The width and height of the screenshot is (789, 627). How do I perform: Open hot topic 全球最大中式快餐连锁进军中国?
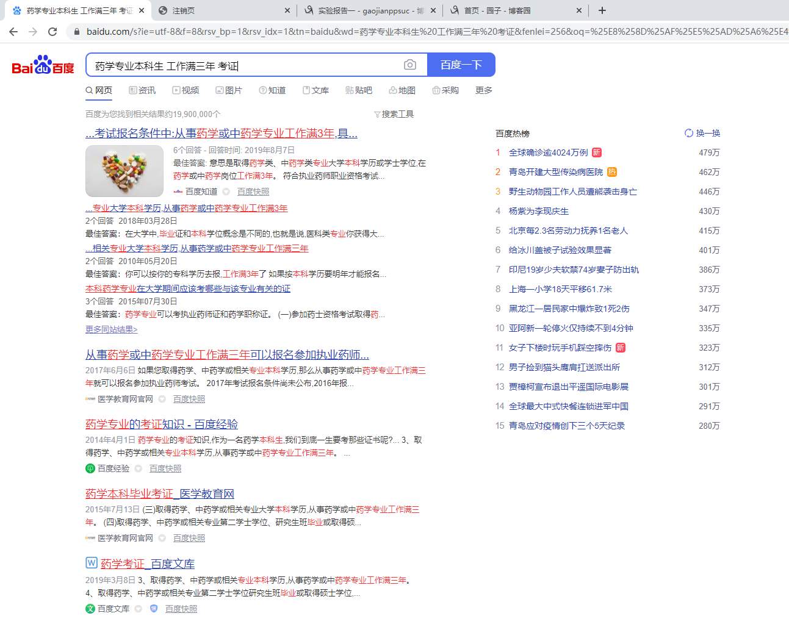569,406
